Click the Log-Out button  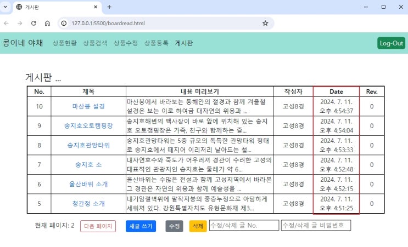point(392,43)
